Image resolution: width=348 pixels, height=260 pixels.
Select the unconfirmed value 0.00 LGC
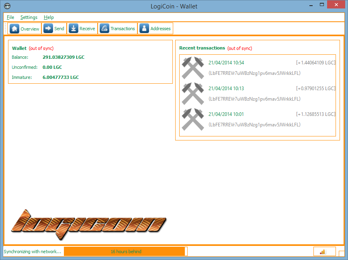pyautogui.click(x=52, y=67)
